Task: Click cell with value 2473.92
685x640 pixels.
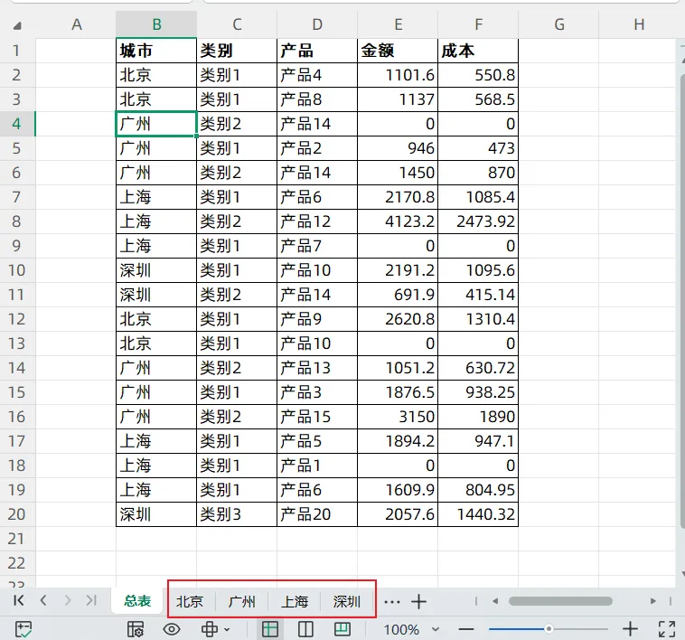Action: 478,221
